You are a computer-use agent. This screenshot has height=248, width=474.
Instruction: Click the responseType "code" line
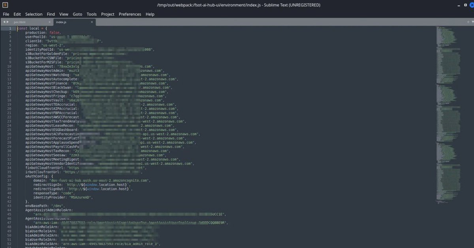(x=54, y=193)
